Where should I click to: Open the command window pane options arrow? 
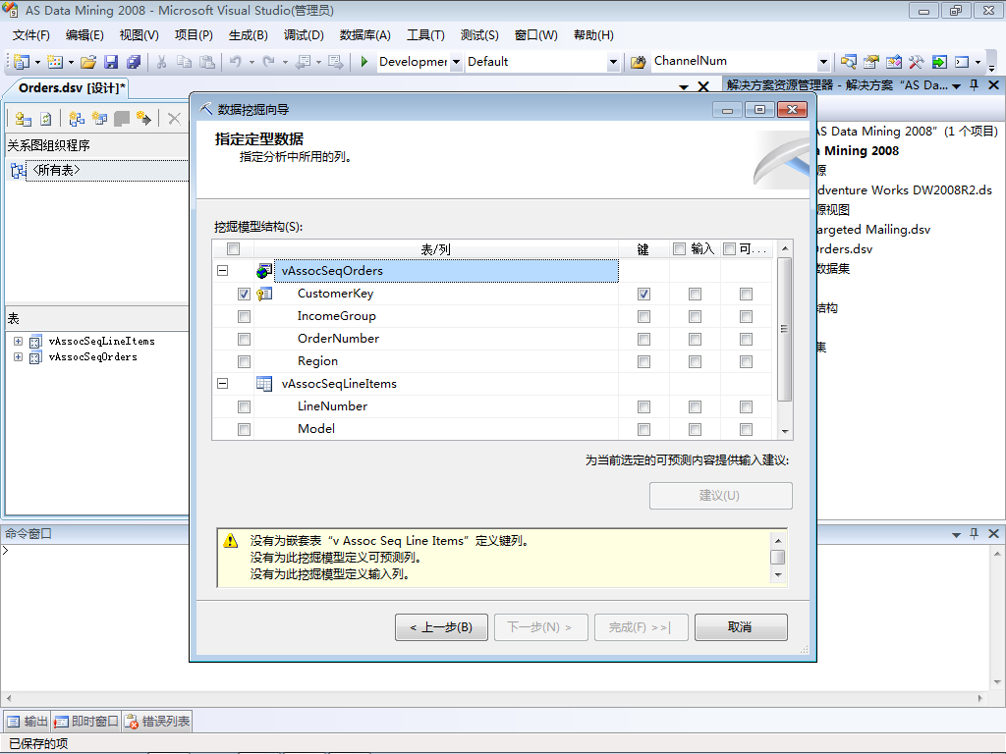coord(956,534)
